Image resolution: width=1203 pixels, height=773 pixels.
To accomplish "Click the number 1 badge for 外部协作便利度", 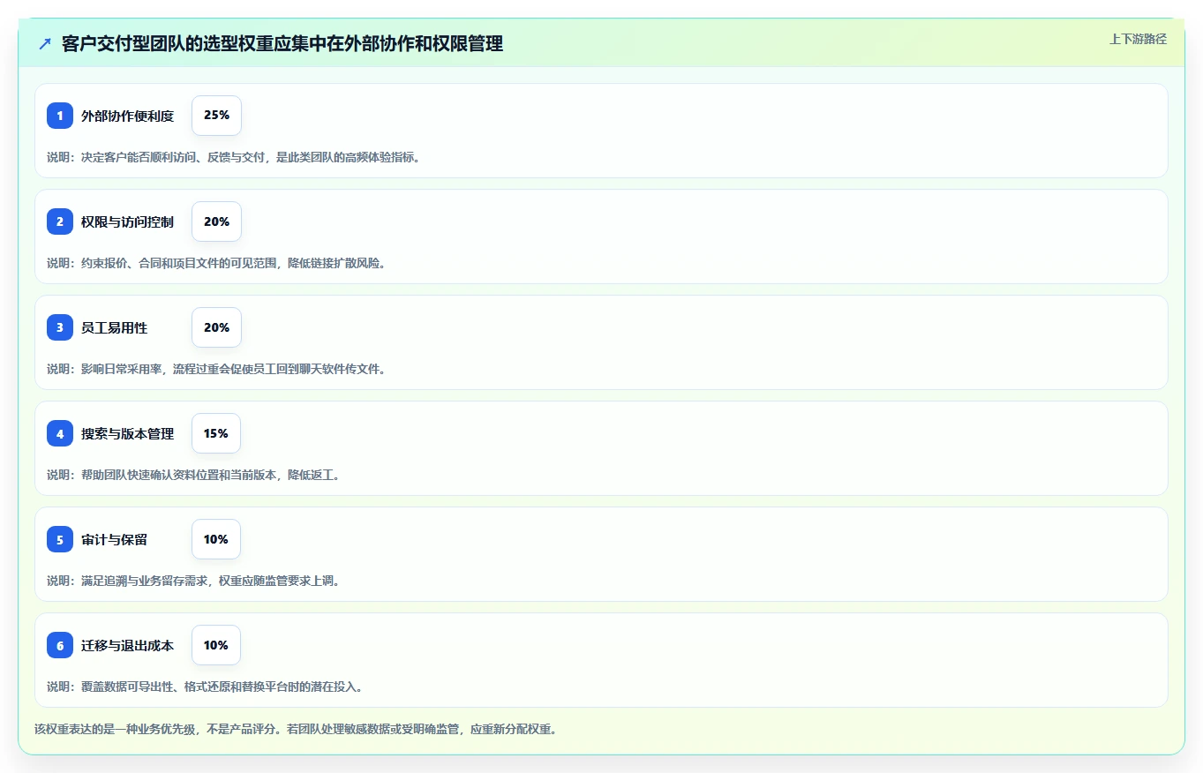I will pos(60,116).
